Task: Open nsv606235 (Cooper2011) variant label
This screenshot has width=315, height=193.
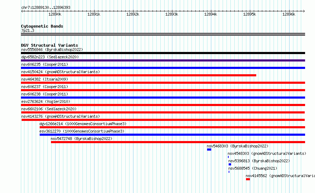Action: (45, 64)
